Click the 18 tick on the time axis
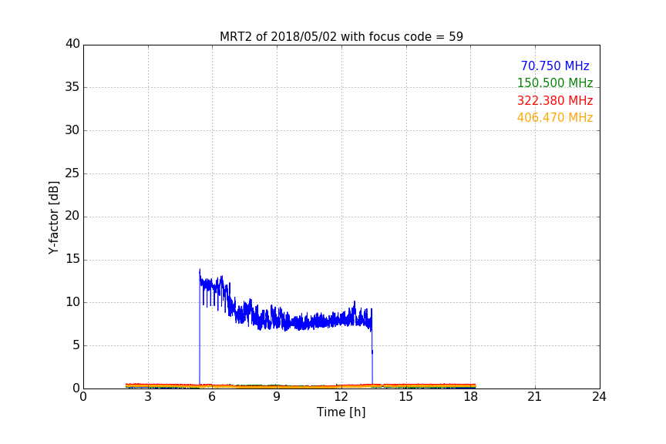 [x=471, y=397]
